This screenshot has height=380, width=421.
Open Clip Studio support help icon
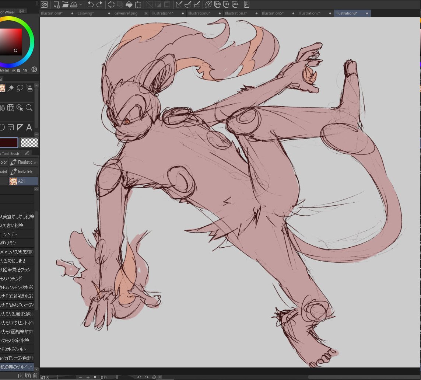click(208, 4)
